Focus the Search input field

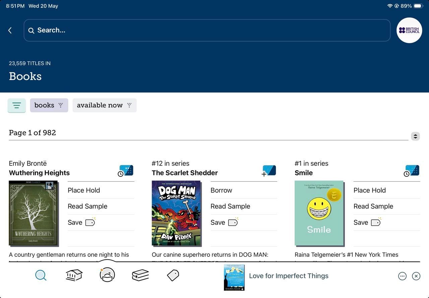pyautogui.click(x=207, y=30)
